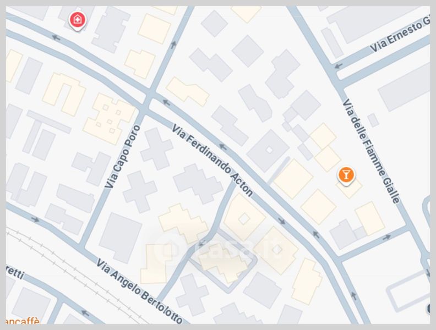The width and height of the screenshot is (436, 330).
Task: Select the Via delle Fiamme Gialle label
Action: pyautogui.click(x=371, y=151)
